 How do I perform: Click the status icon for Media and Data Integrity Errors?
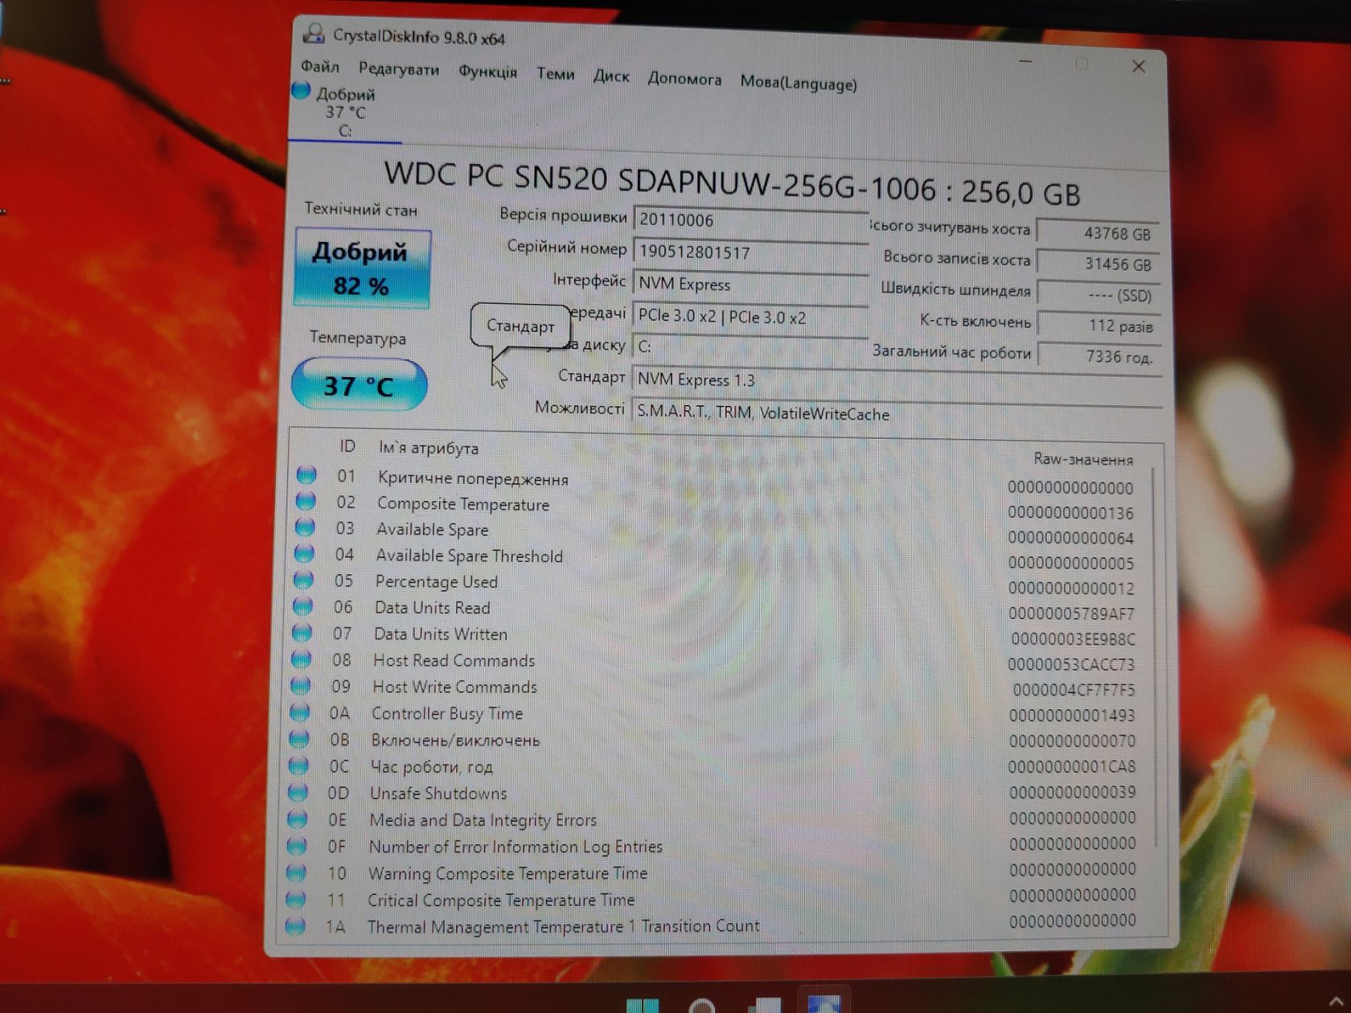click(x=297, y=819)
